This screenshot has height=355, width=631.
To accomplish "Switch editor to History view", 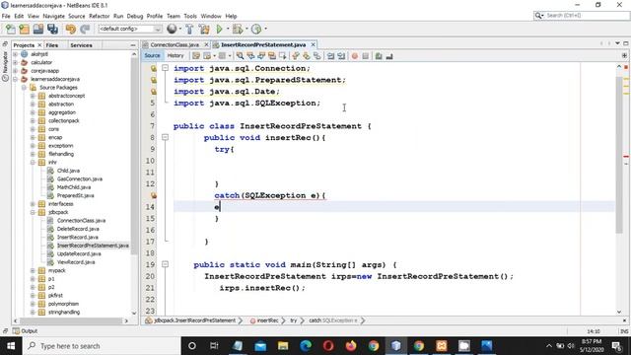I will click(175, 56).
